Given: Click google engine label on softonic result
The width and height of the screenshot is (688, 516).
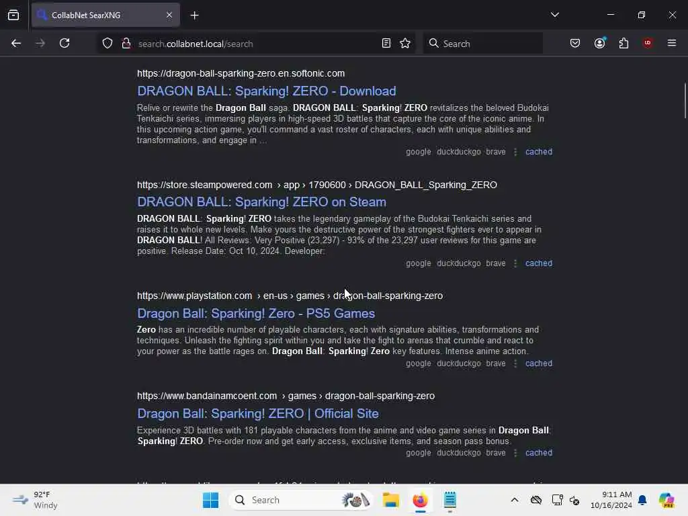Looking at the screenshot, I should (x=418, y=152).
